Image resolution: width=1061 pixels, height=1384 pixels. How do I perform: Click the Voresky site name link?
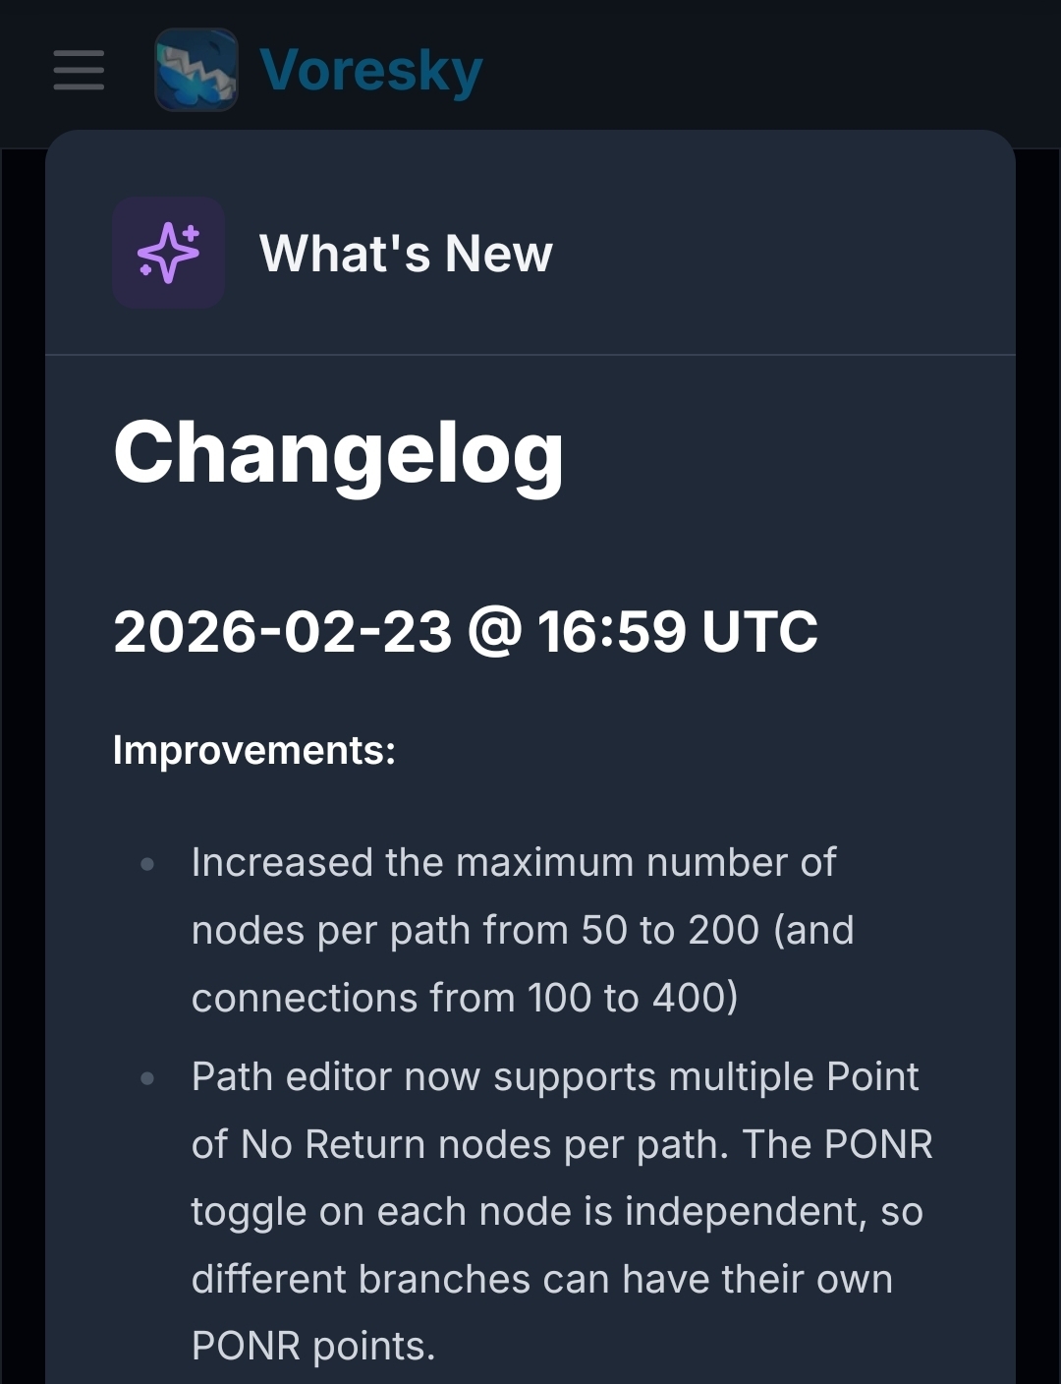[x=371, y=70]
